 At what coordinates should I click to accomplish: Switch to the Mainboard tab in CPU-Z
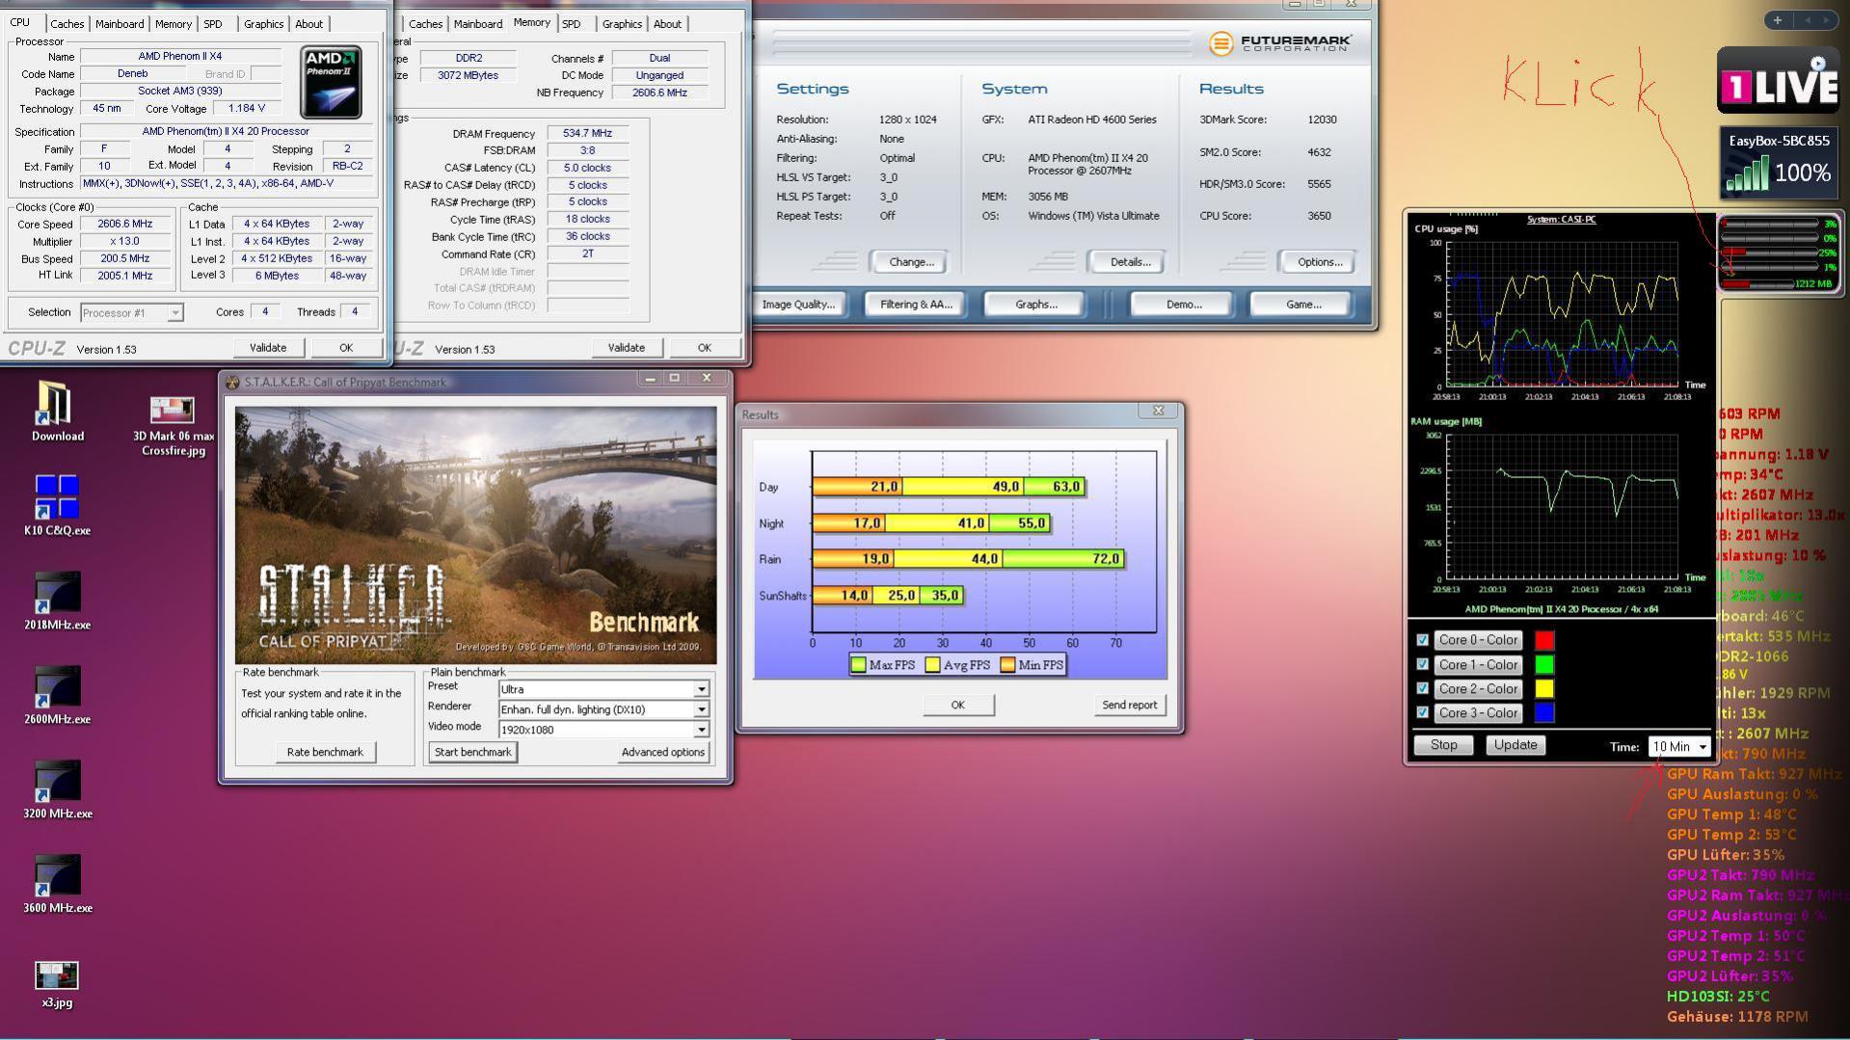120,24
